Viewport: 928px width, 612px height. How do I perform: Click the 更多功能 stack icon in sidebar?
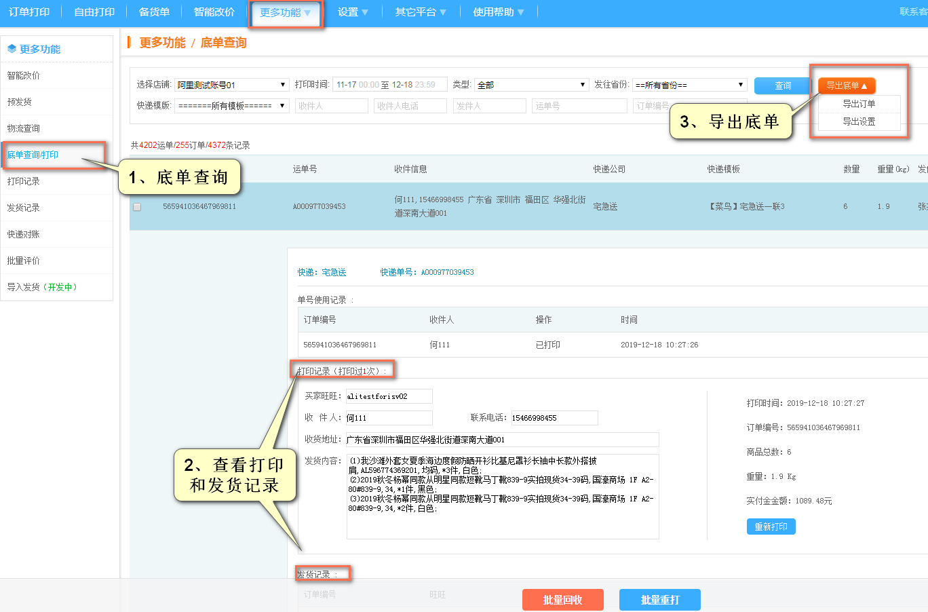(12, 49)
